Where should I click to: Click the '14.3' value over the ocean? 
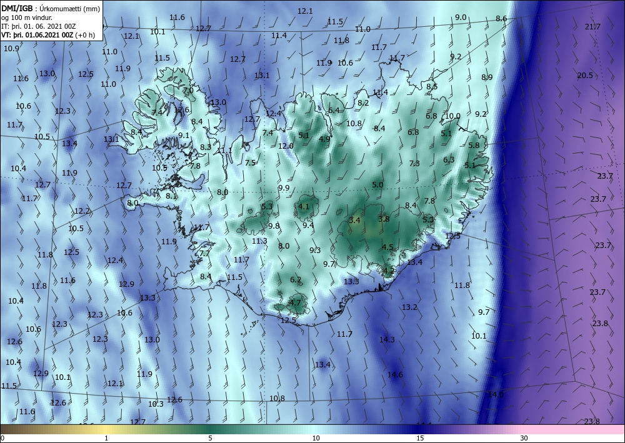point(387,339)
